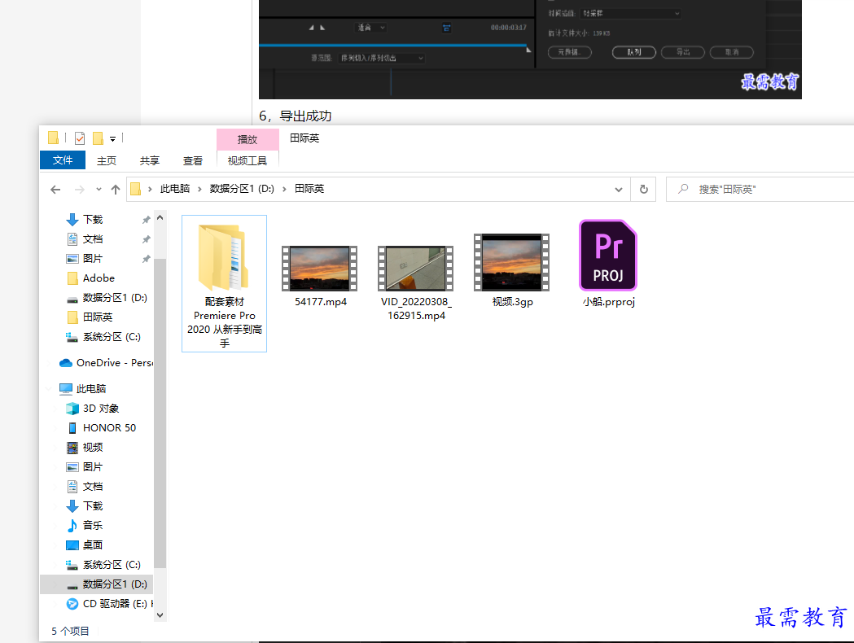Select the pink 播放 contextual tab

(x=247, y=139)
